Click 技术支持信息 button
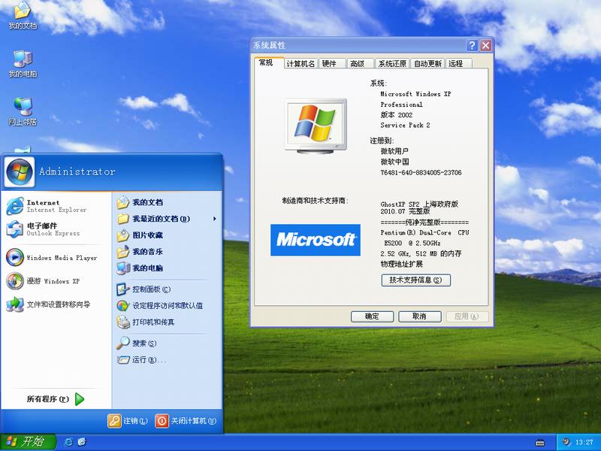The height and width of the screenshot is (451, 601). (x=416, y=280)
